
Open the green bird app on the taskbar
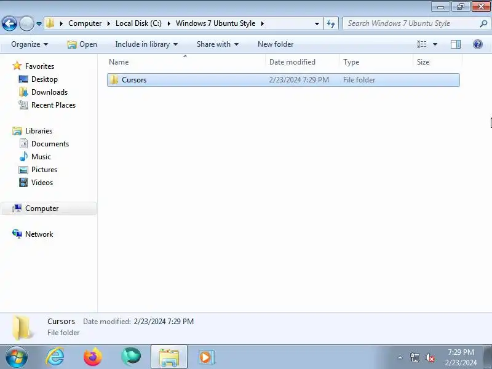point(131,357)
